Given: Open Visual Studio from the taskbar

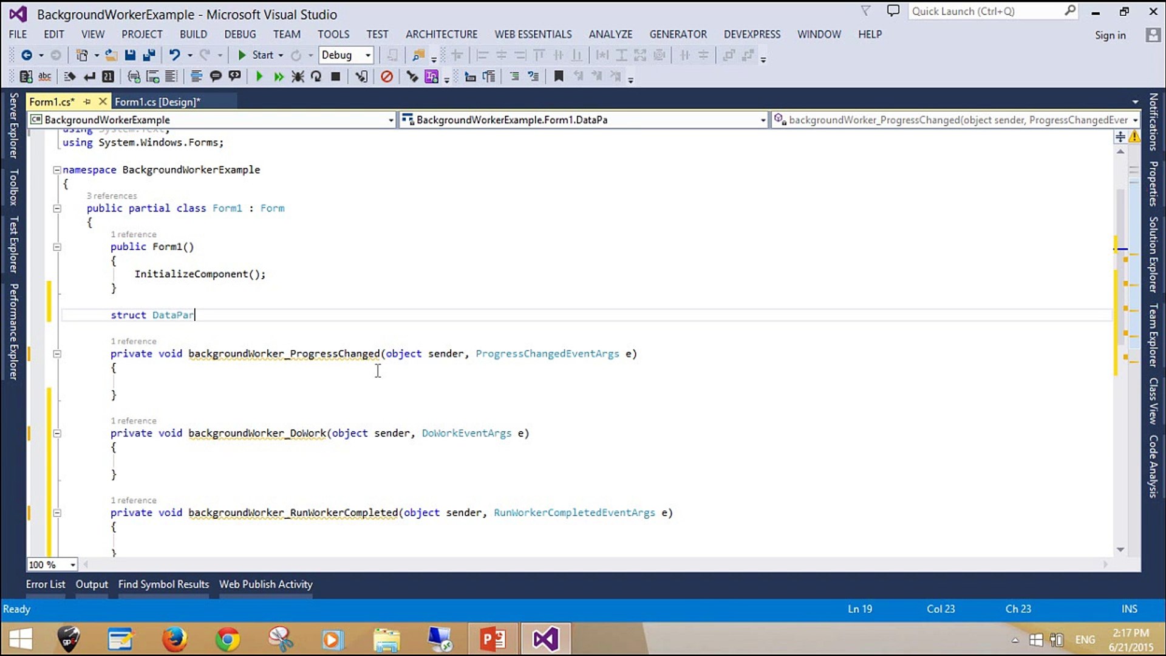Looking at the screenshot, I should pos(545,639).
